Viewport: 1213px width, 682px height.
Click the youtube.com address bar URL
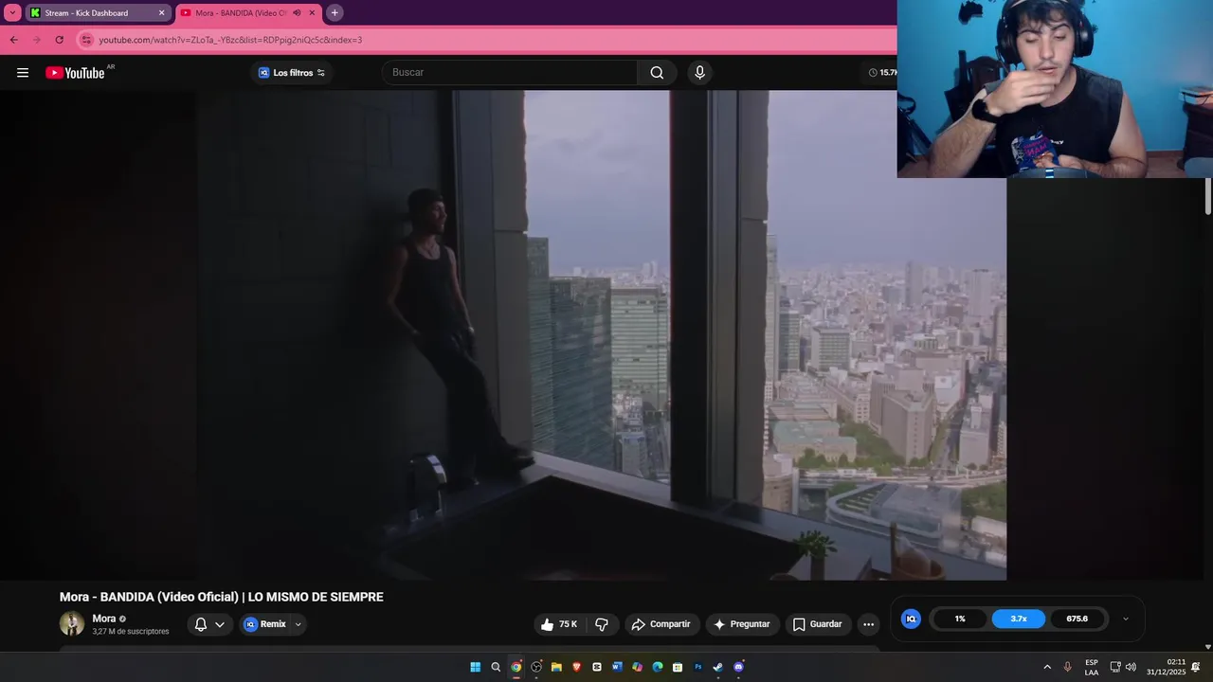coord(230,40)
